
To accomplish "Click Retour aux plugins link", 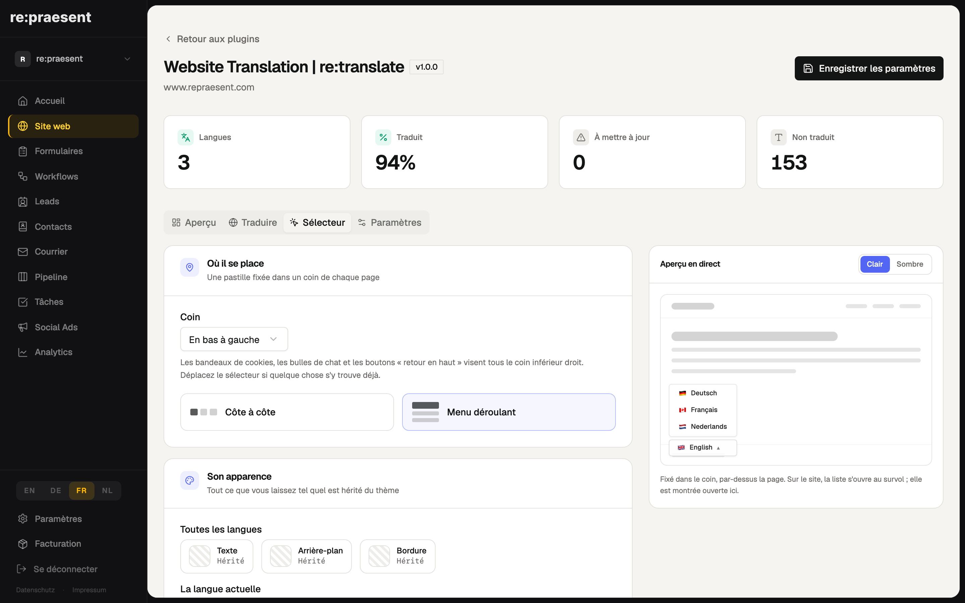I will [212, 39].
